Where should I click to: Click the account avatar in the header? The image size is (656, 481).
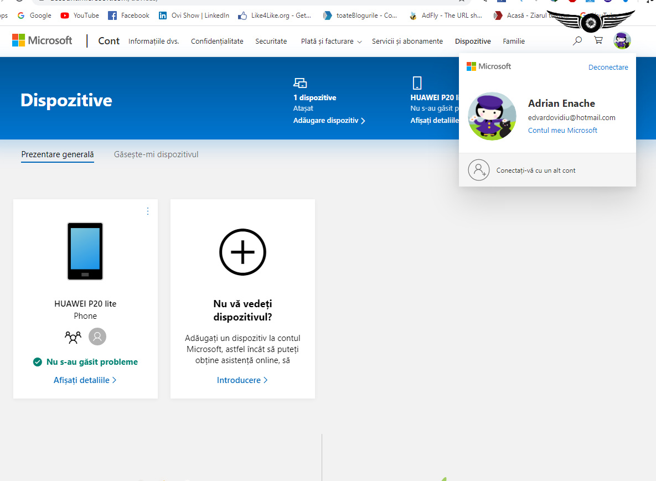click(622, 40)
